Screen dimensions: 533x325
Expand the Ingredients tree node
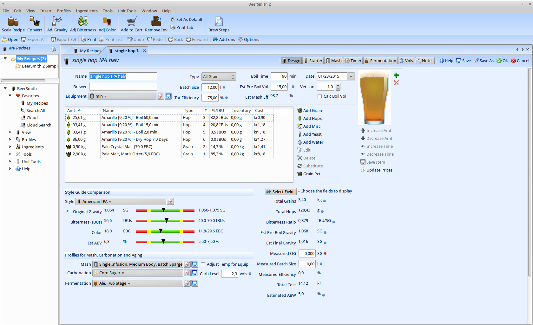[x=10, y=147]
